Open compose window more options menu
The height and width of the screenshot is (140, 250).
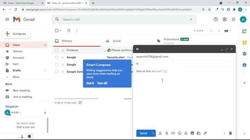click(x=225, y=133)
